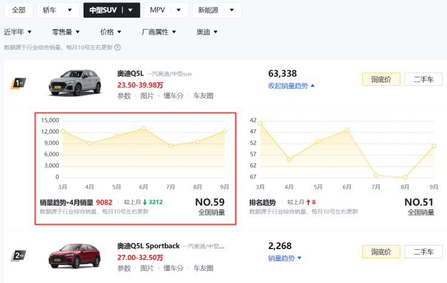
Task: Click the NO.51 national sales rank
Action: click(x=419, y=202)
